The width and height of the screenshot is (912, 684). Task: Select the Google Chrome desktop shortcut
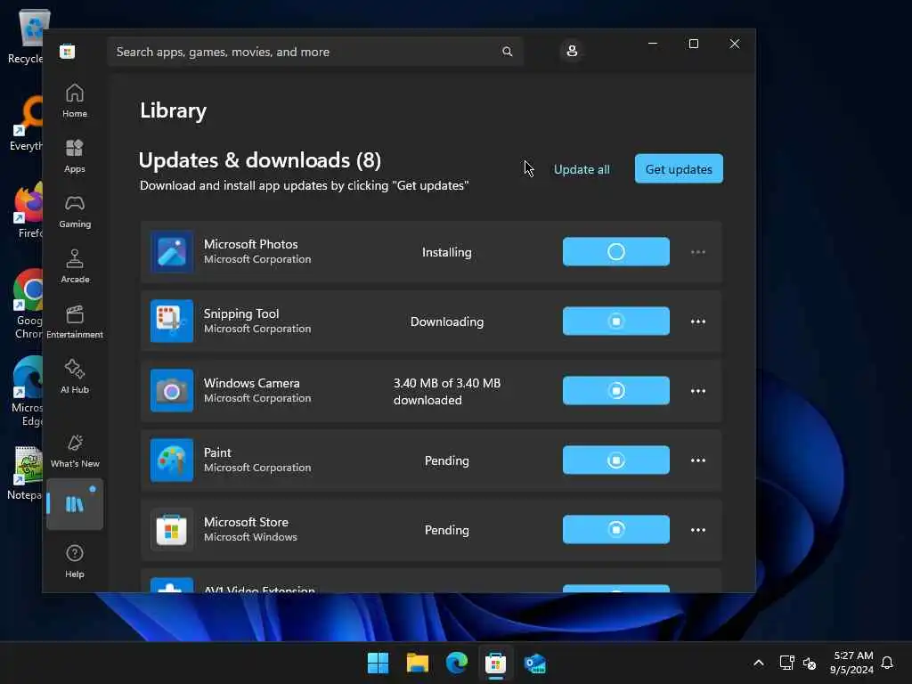coord(28,304)
